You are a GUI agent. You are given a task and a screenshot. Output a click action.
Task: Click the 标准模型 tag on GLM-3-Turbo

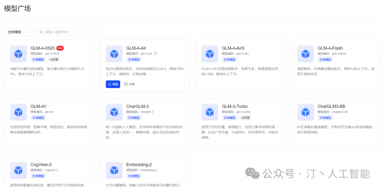point(230,118)
